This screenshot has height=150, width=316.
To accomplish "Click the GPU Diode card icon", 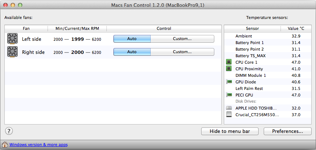I will 229,82.
